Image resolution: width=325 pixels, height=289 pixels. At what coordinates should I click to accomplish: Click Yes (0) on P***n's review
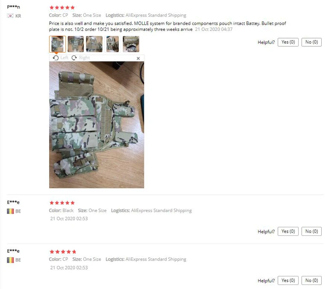tap(288, 42)
